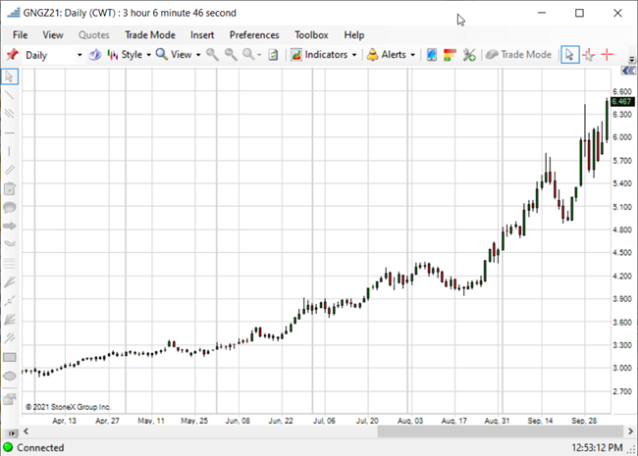
Task: Expand the Indicators dropdown arrow
Action: click(354, 55)
